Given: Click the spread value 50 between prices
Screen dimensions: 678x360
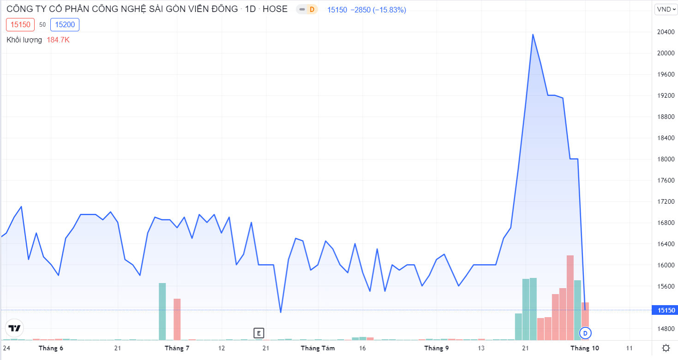Looking at the screenshot, I should click(42, 25).
